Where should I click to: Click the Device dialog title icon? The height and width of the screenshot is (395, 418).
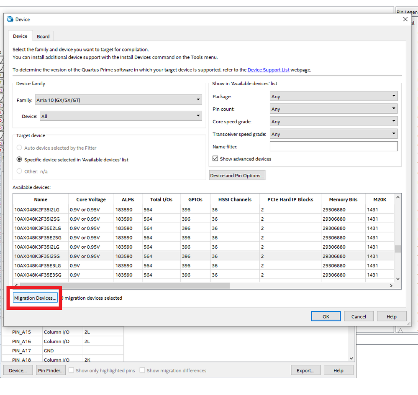(x=10, y=19)
